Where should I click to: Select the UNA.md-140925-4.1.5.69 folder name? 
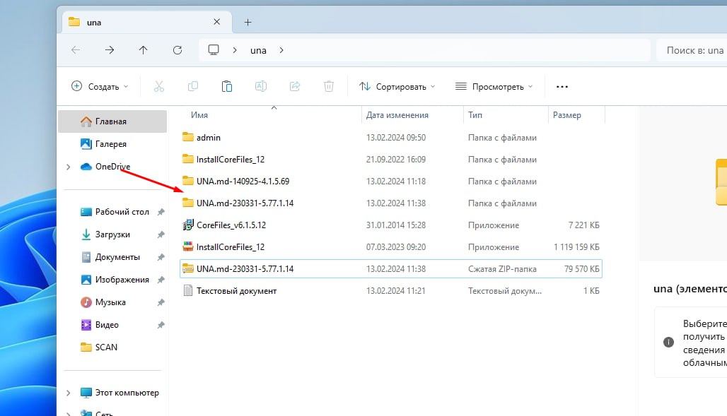[x=243, y=181]
